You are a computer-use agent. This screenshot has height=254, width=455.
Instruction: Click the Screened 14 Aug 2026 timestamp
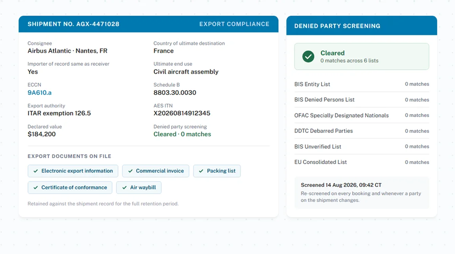[341, 185]
